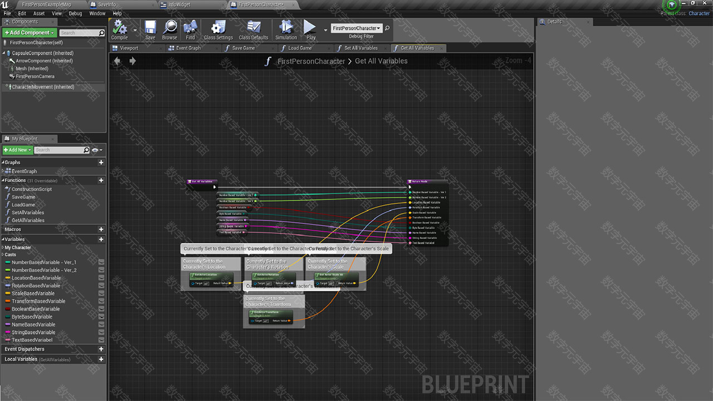The image size is (713, 401).
Task: Open the Asset menu
Action: (39, 13)
